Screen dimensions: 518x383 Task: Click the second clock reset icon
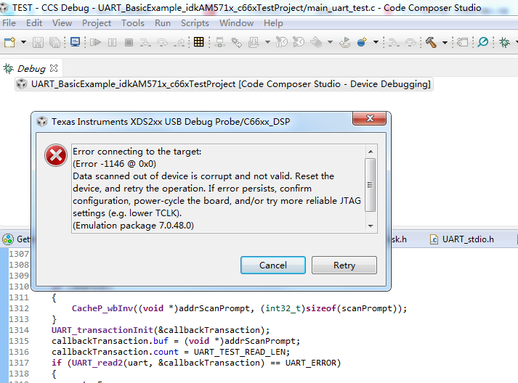[299, 42]
